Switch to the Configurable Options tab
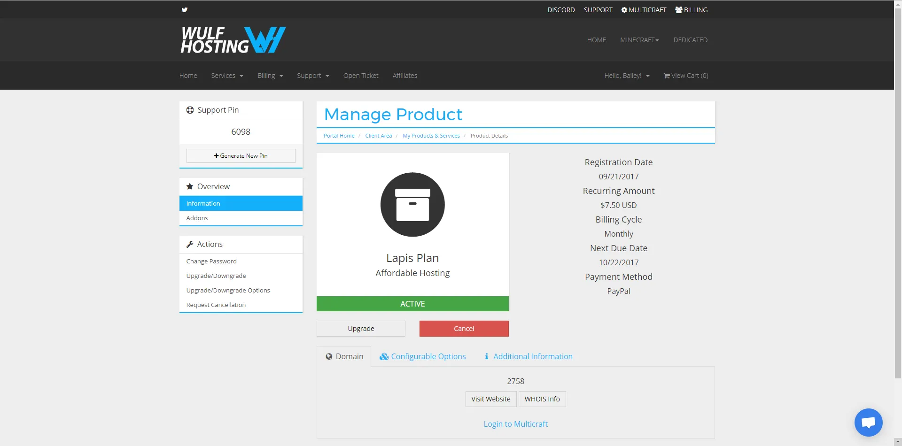902x446 pixels. point(423,356)
